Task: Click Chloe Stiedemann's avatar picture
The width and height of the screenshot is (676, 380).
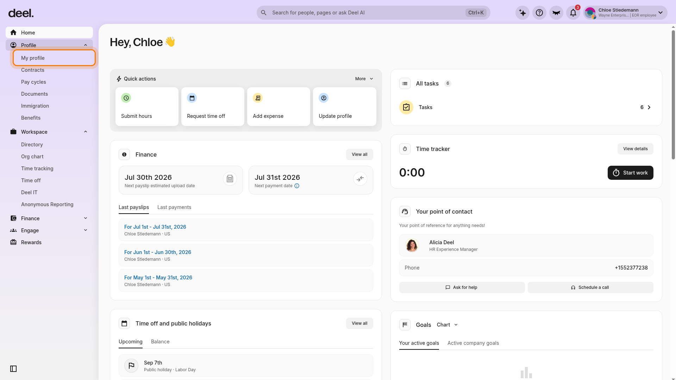Action: tap(590, 13)
